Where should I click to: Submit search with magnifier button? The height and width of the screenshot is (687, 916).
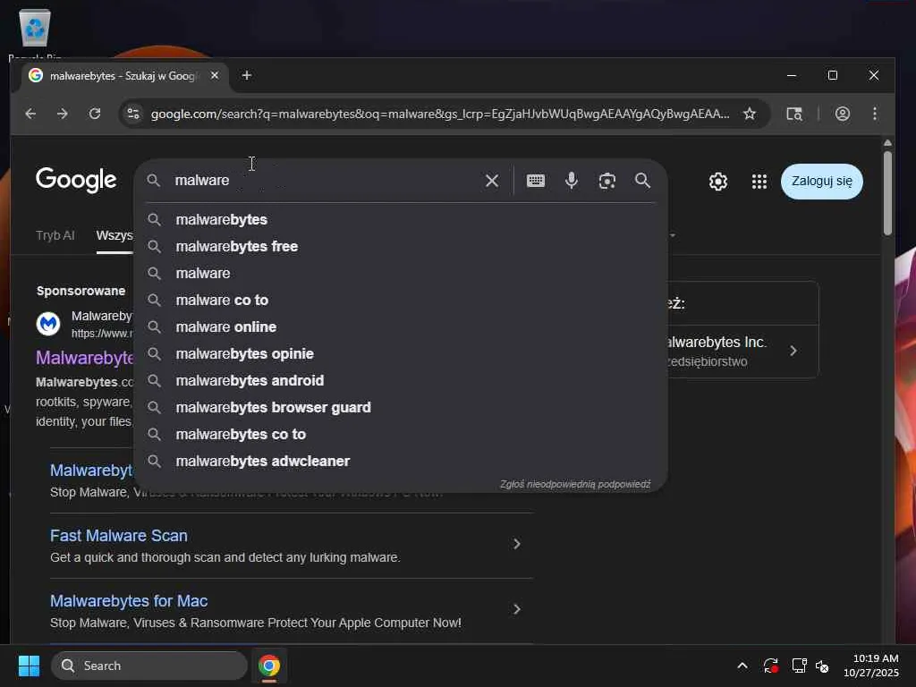[x=642, y=181]
